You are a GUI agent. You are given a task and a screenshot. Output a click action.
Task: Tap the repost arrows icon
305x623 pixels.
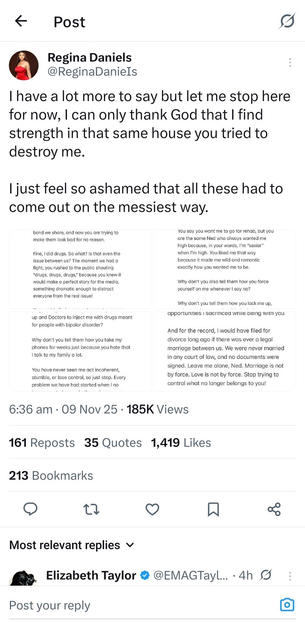[x=91, y=509]
